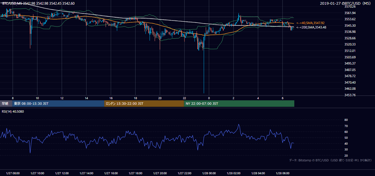Click RSI scale value 50
The height and width of the screenshot is (176, 375).
(346, 138)
